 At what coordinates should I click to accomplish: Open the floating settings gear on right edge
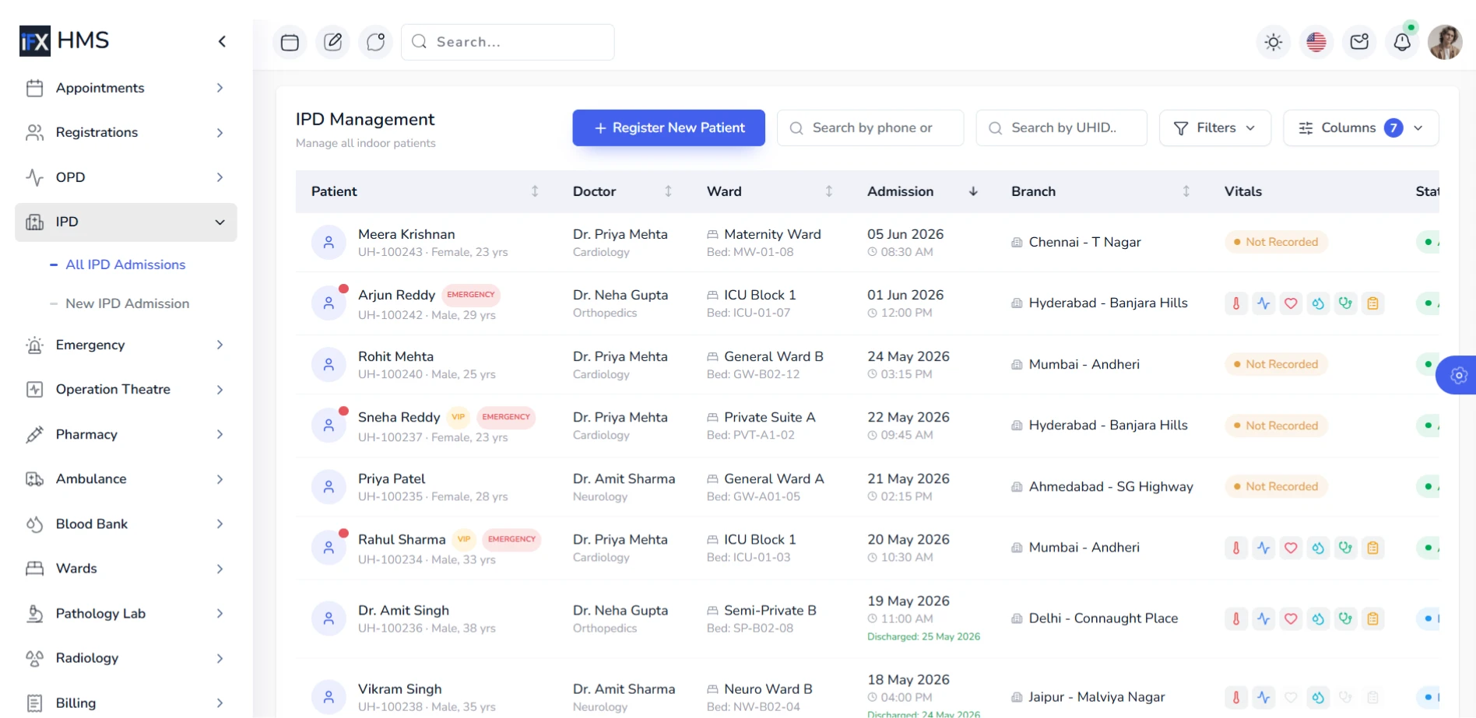pyautogui.click(x=1457, y=376)
